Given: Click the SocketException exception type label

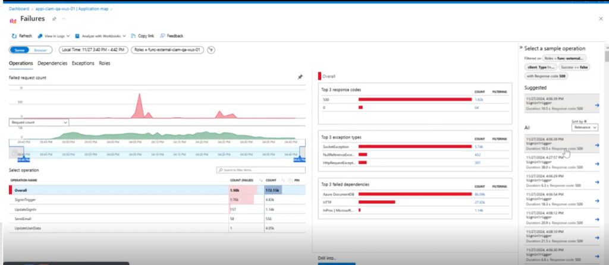Looking at the screenshot, I should [336, 147].
